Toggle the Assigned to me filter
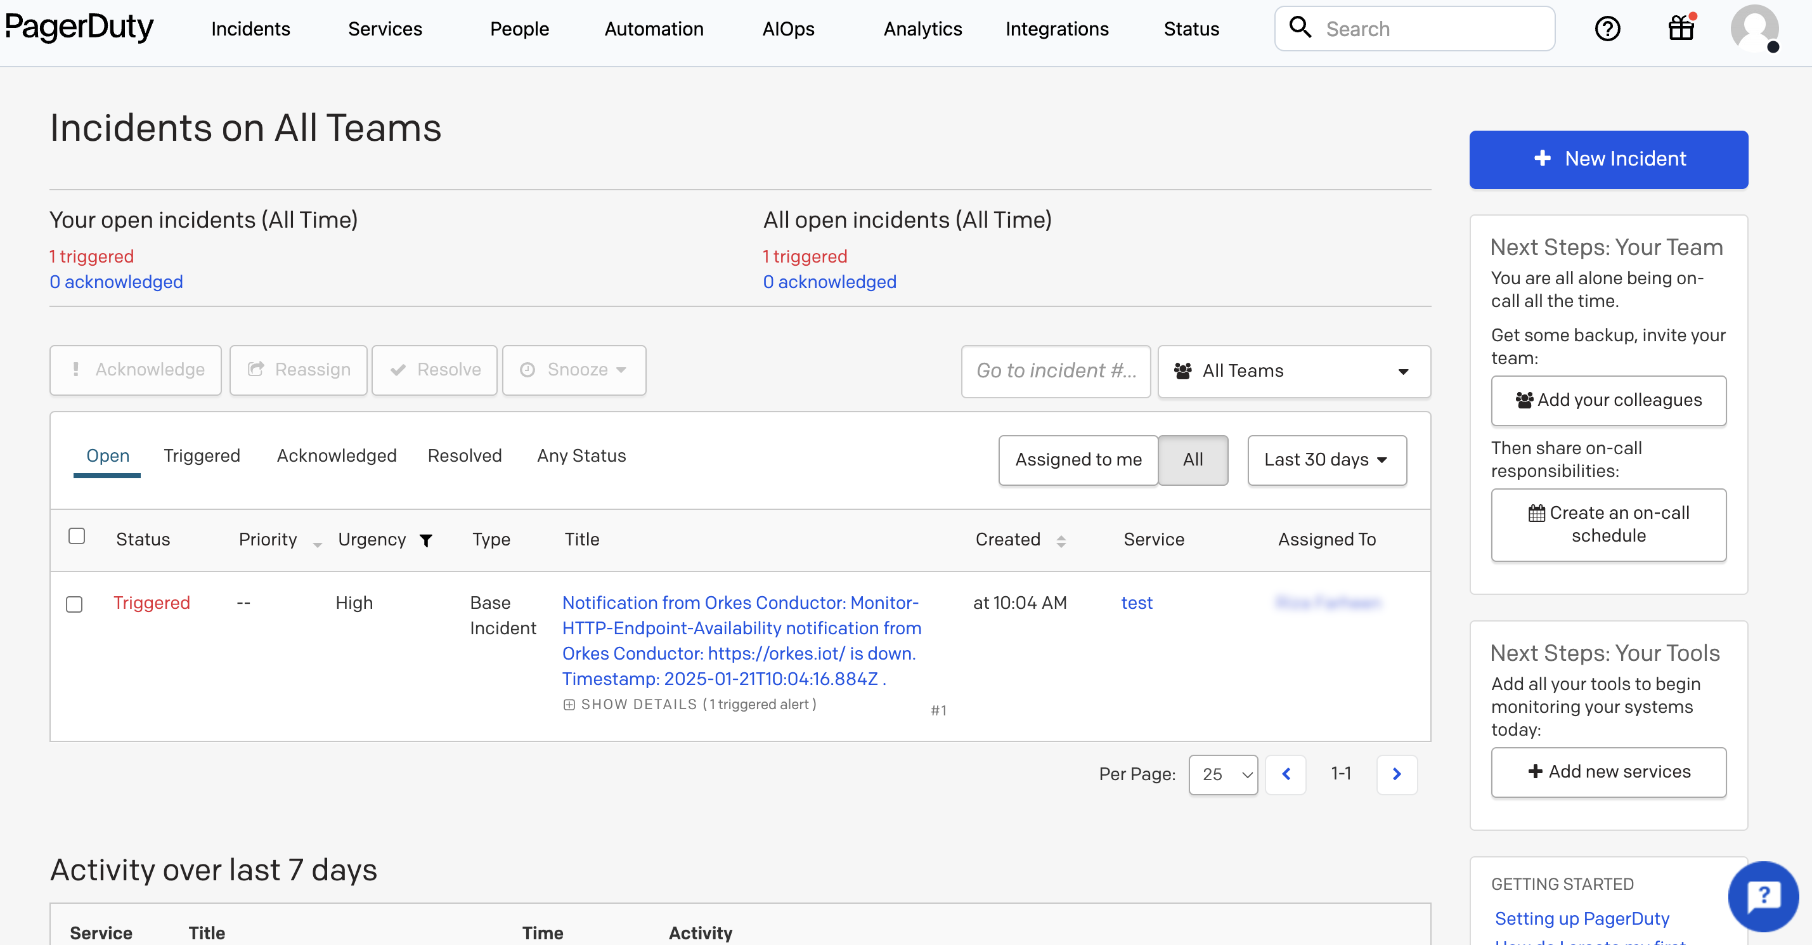The image size is (1812, 945). (1078, 459)
